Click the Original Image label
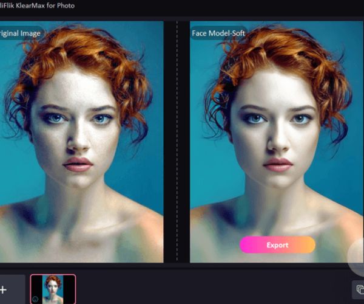Image resolution: width=364 pixels, height=304 pixels. point(20,33)
